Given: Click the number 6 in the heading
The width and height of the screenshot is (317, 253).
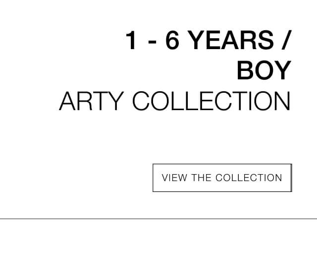Looking at the screenshot, I should [x=172, y=40].
